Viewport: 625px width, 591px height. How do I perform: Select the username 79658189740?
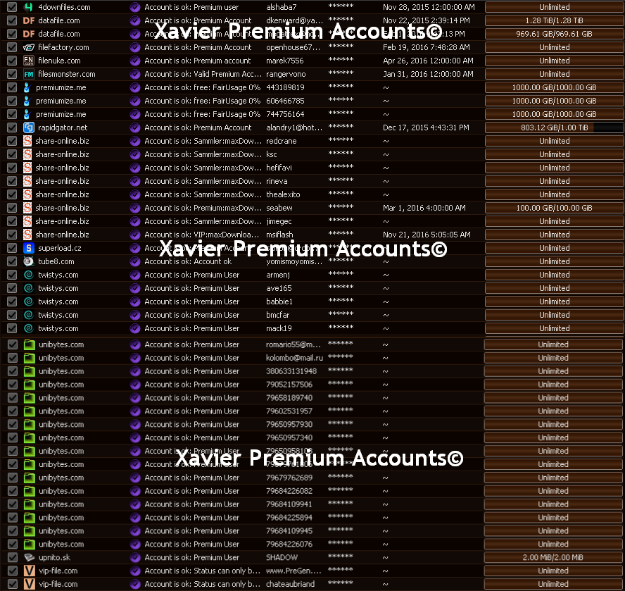coord(289,398)
